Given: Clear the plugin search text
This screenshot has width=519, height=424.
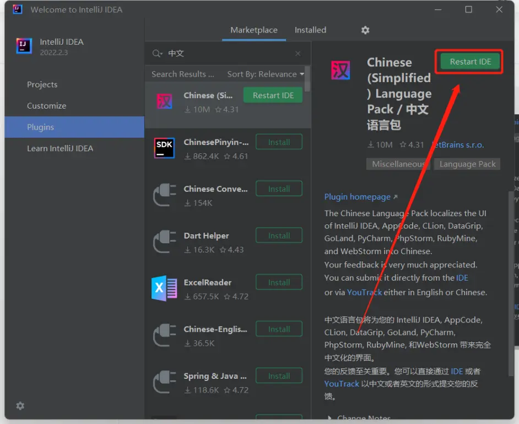Looking at the screenshot, I should point(298,53).
